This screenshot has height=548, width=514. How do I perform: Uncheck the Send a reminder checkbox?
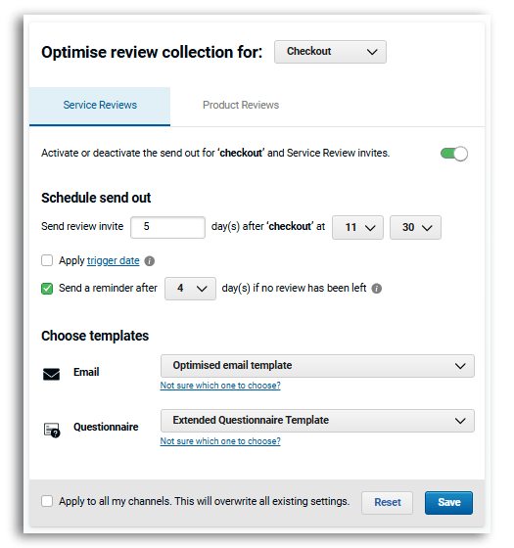(47, 289)
